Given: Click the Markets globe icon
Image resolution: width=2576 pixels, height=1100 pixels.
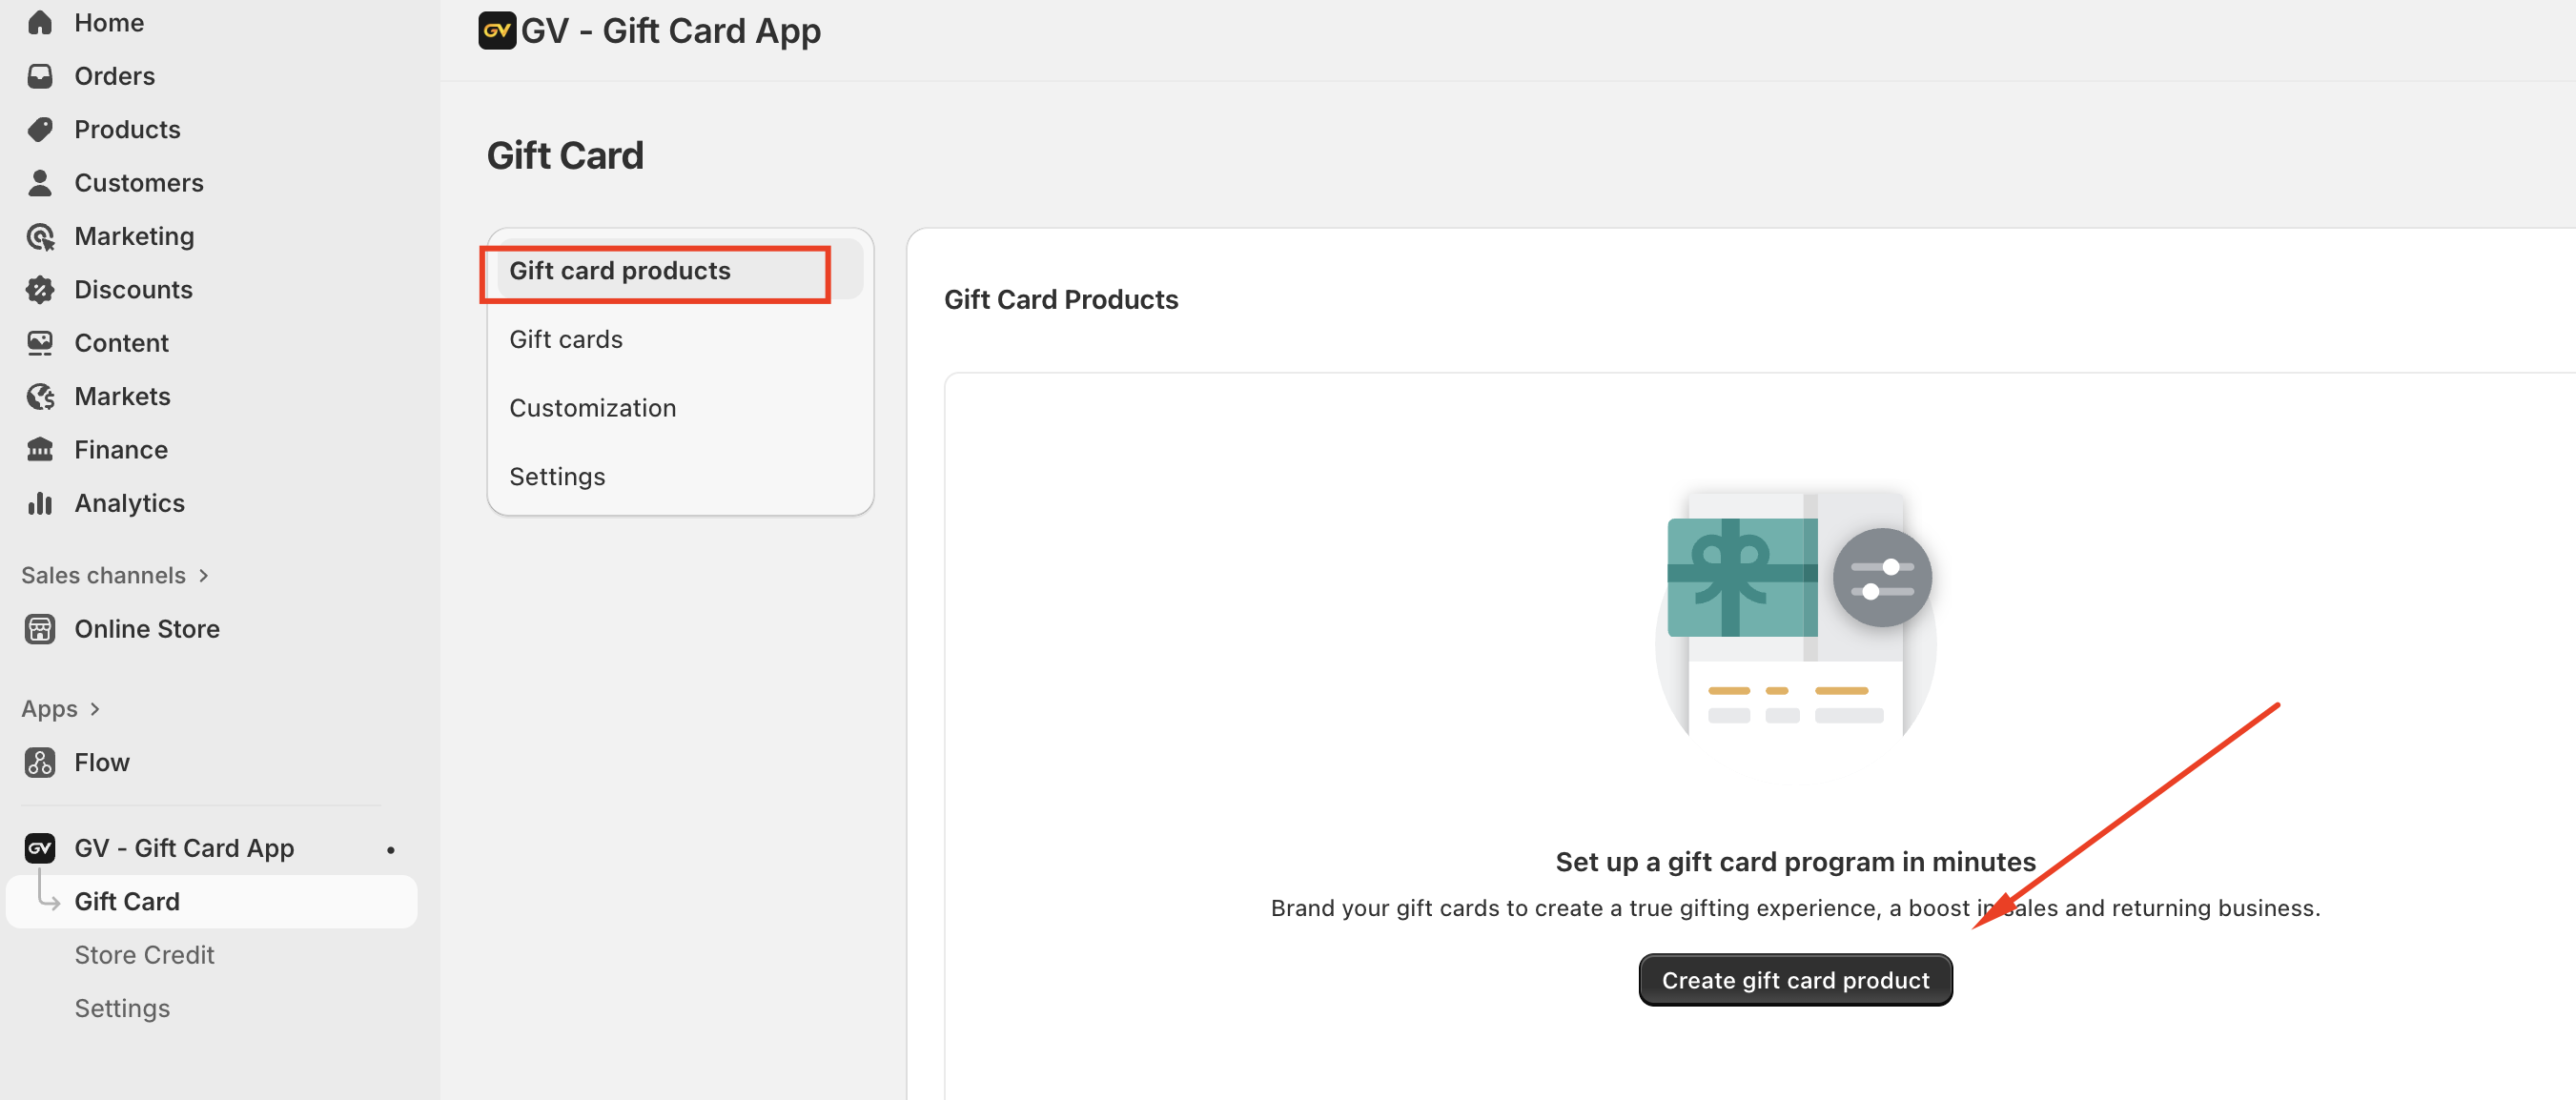Looking at the screenshot, I should pyautogui.click(x=40, y=396).
